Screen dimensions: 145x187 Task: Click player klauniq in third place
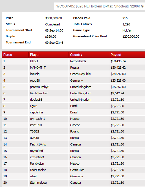point(35,74)
